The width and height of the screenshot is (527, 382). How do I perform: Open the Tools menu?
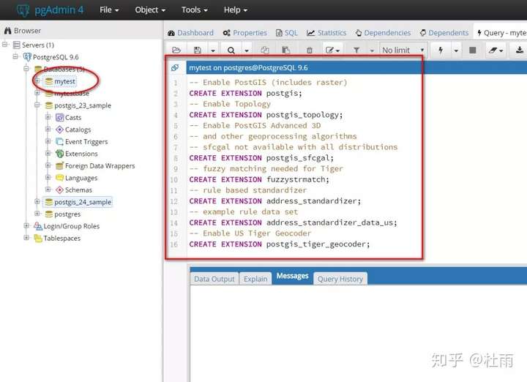click(x=194, y=10)
